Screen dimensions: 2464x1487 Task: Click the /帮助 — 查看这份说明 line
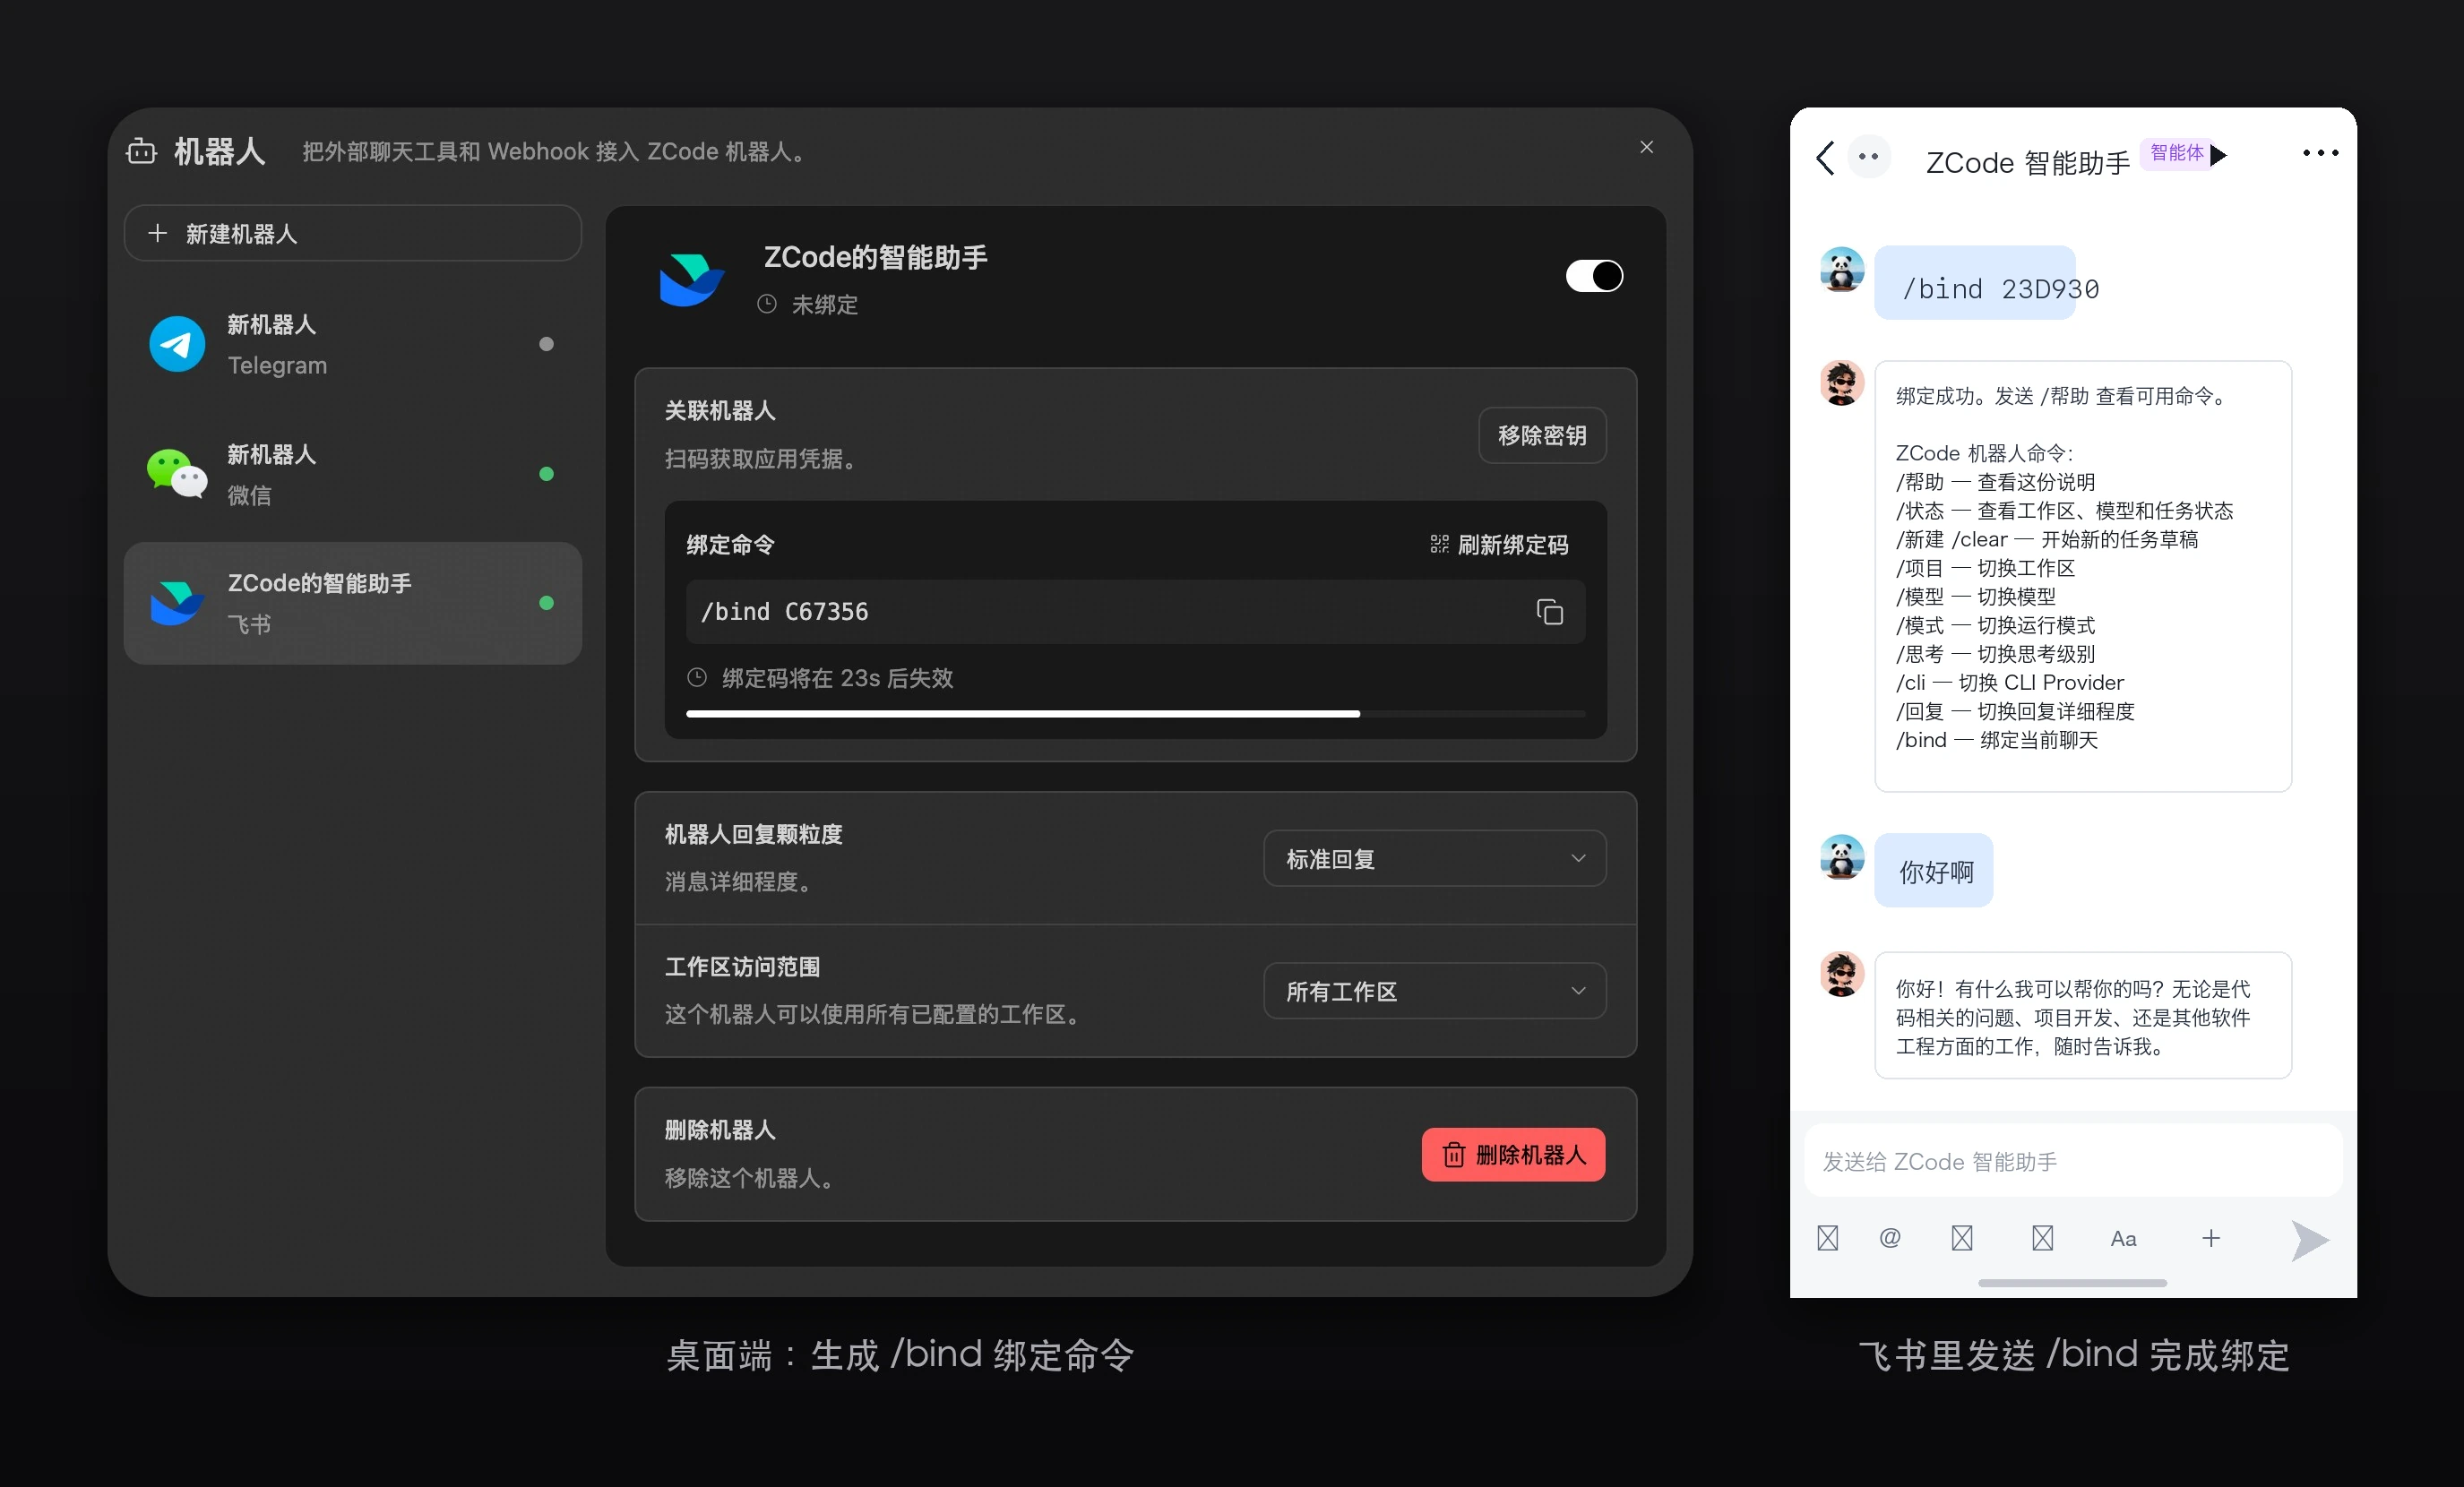pyautogui.click(x=1995, y=482)
